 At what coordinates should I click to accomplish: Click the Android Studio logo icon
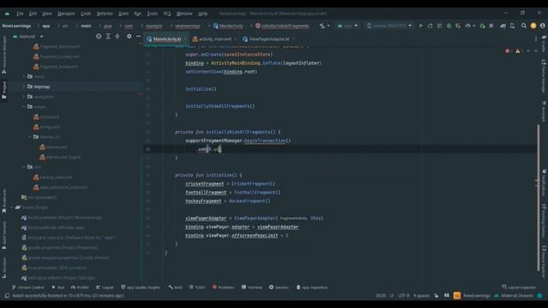coord(7,14)
